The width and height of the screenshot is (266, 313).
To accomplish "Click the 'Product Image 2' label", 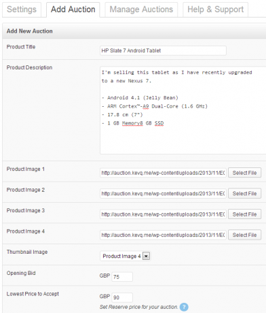I will (26, 190).
